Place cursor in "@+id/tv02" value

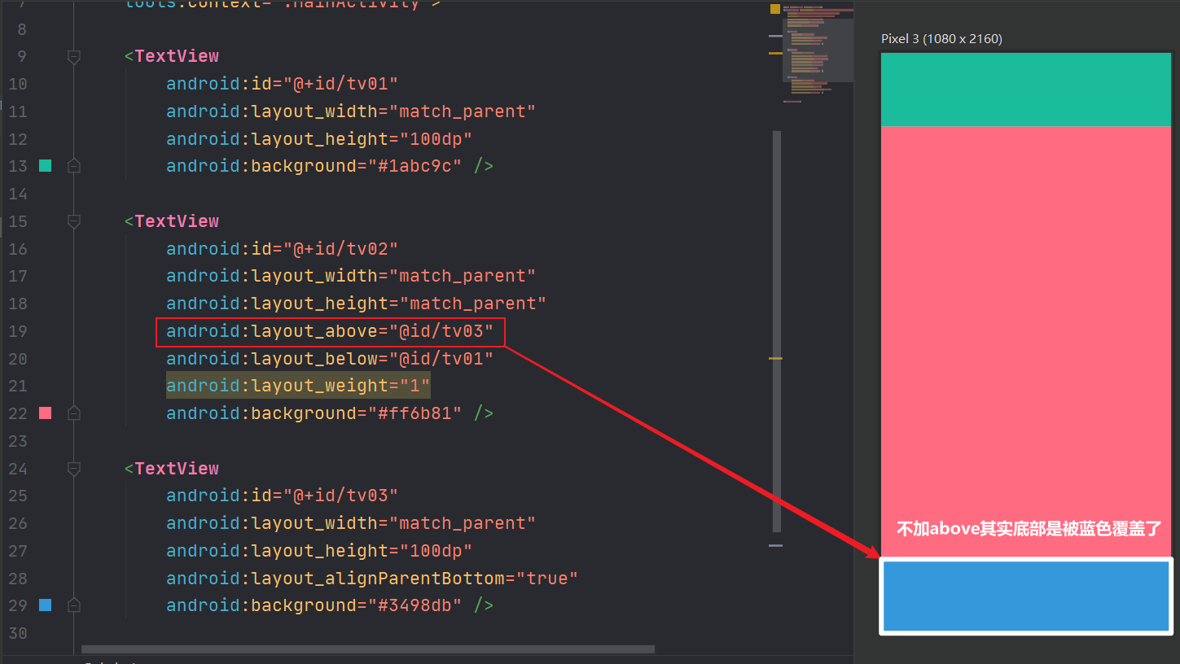pyautogui.click(x=340, y=249)
